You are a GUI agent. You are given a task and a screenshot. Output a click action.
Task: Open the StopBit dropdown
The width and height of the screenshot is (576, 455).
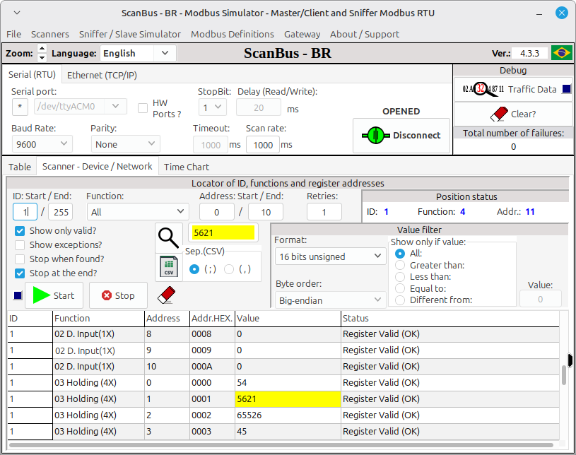(x=212, y=107)
